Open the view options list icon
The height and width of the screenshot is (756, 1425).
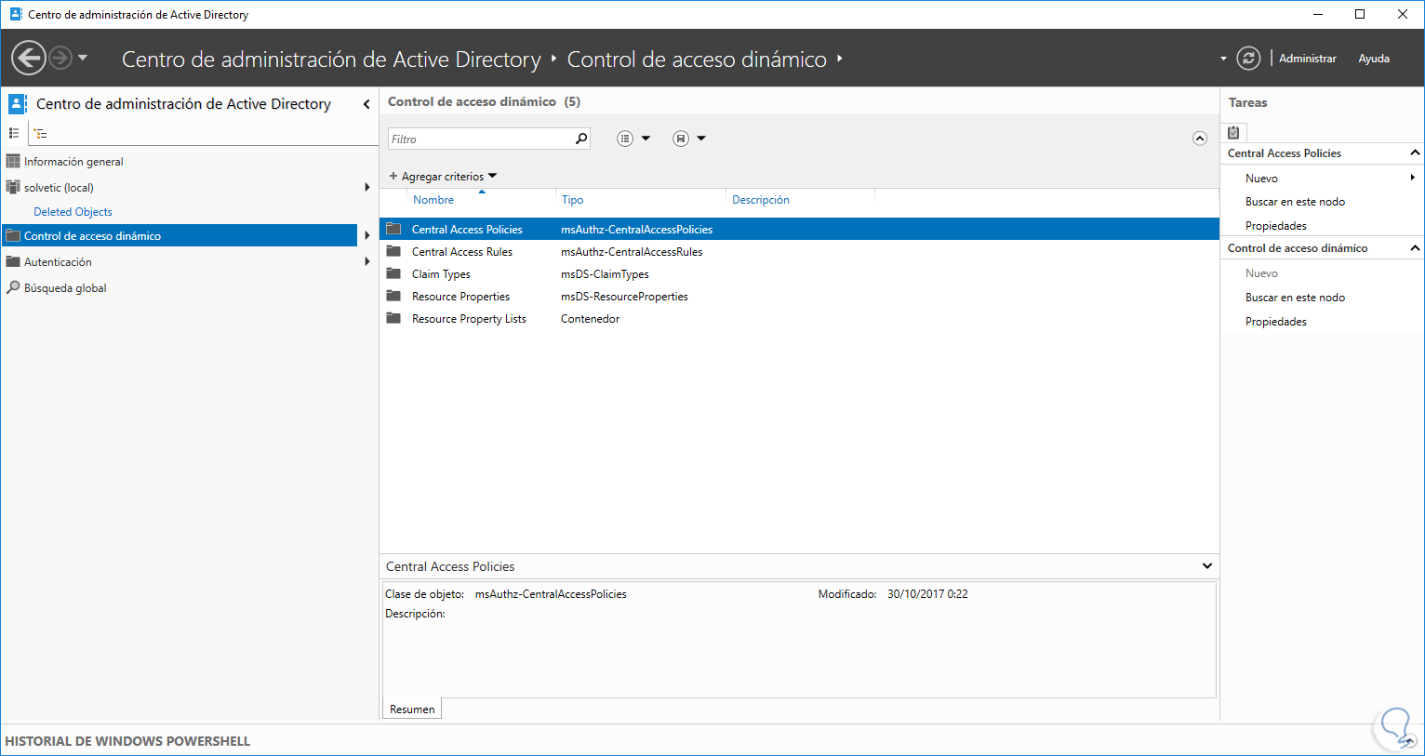626,139
